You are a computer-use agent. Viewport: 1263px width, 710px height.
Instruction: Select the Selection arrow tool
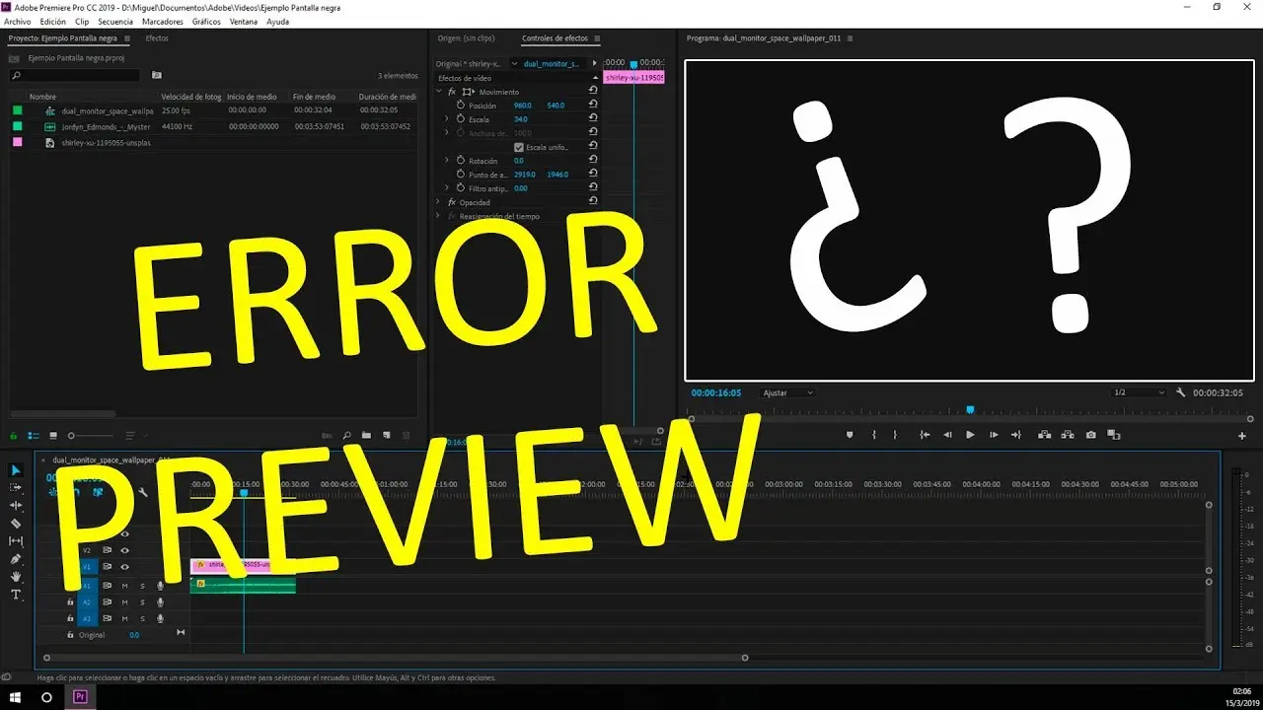16,470
